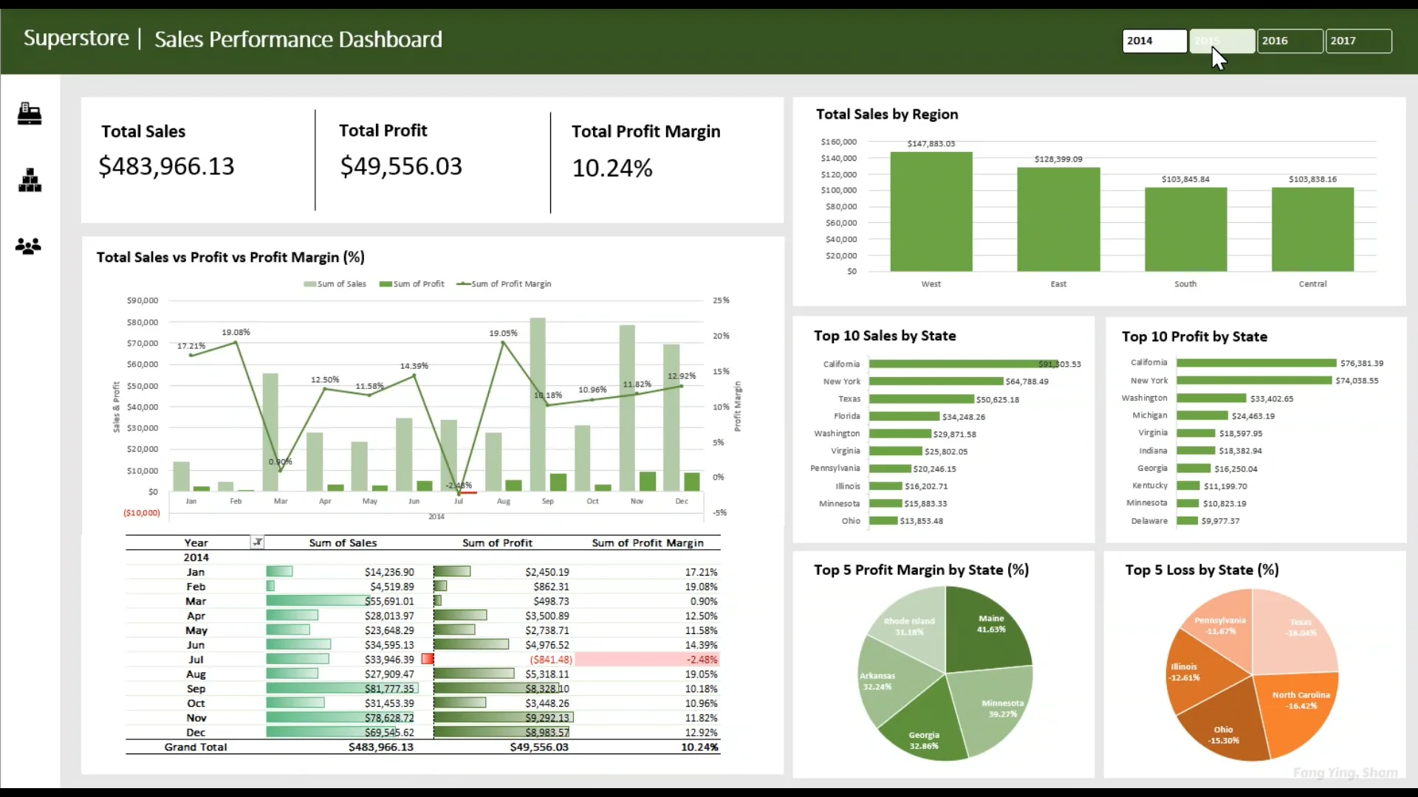Toggle the 2016 year slicer button
The image size is (1418, 797).
click(x=1289, y=41)
